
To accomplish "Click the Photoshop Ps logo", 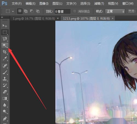I will click(4, 4).
